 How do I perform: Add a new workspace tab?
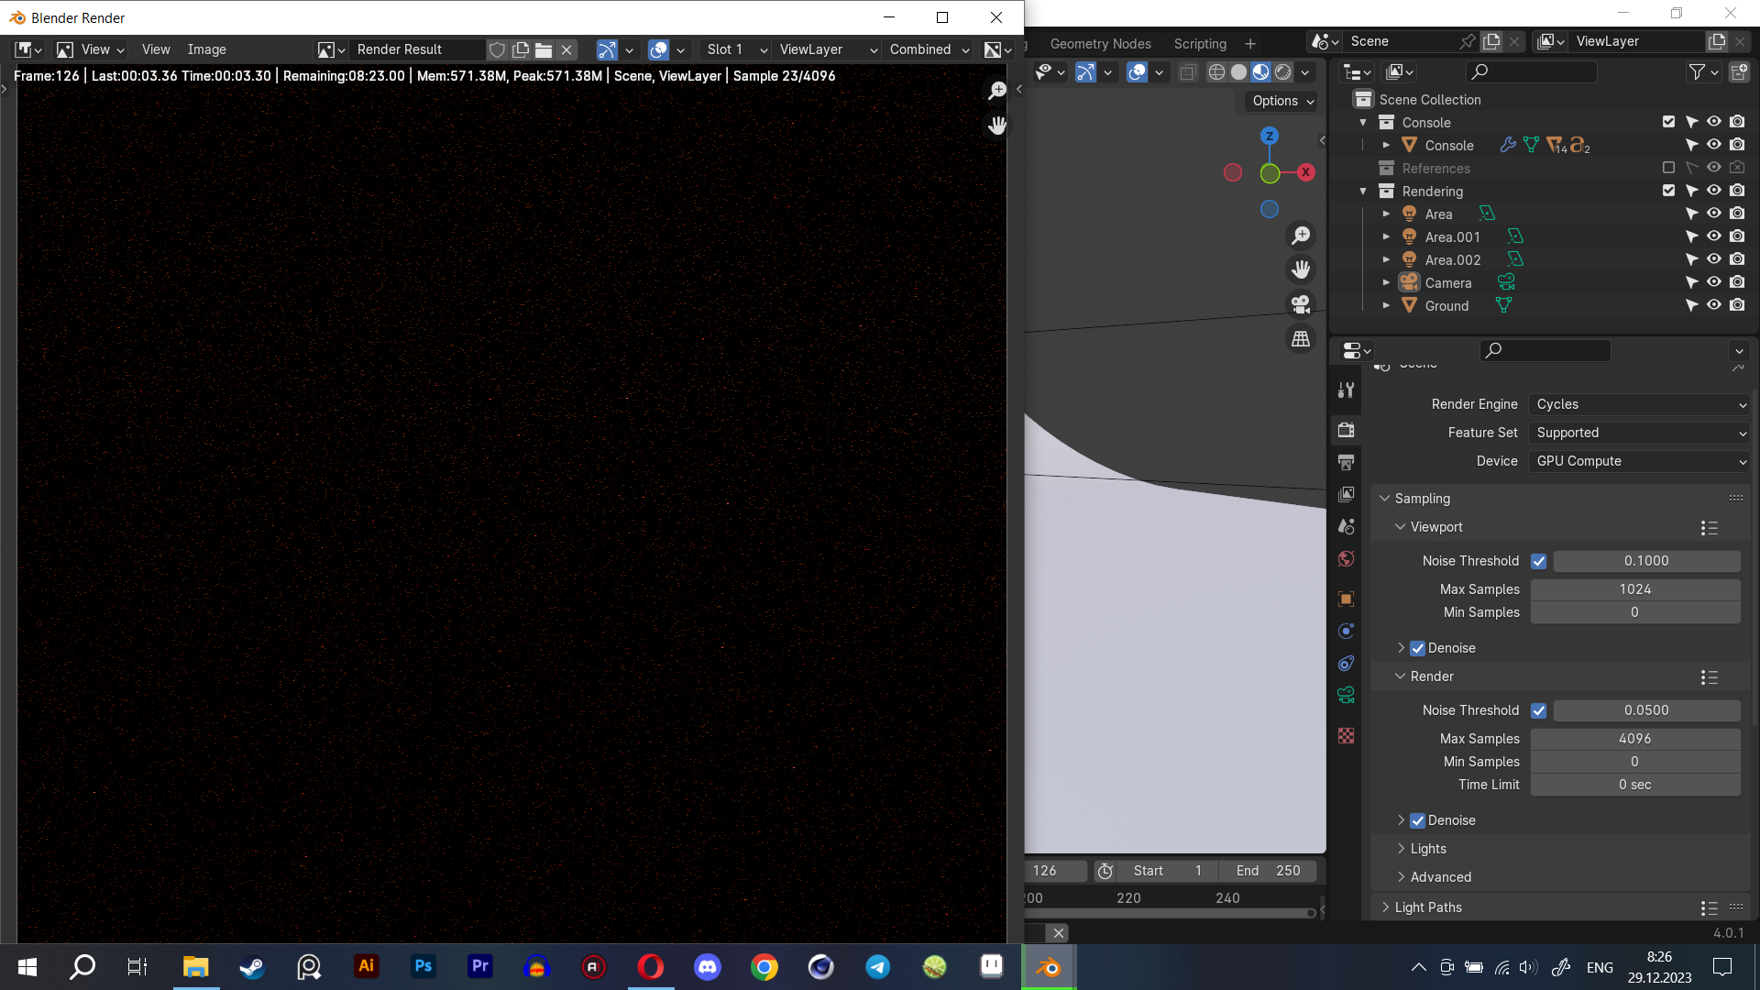[1250, 44]
